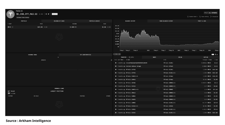
Task: Open the 3Jzvo sender address link
Action: (137, 63)
